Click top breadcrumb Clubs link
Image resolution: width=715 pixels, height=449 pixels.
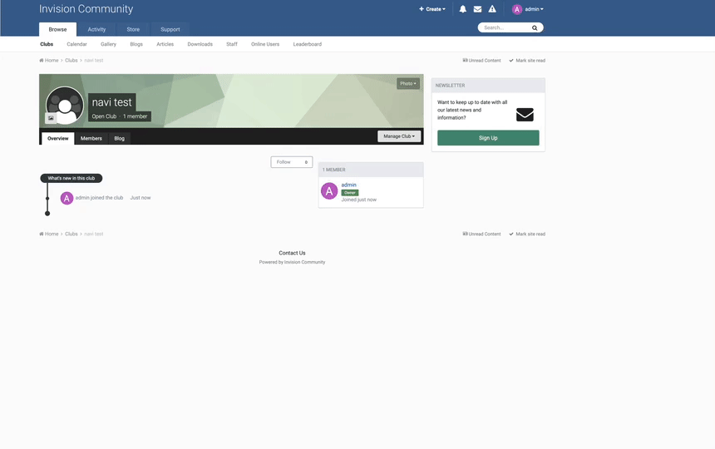[71, 60]
